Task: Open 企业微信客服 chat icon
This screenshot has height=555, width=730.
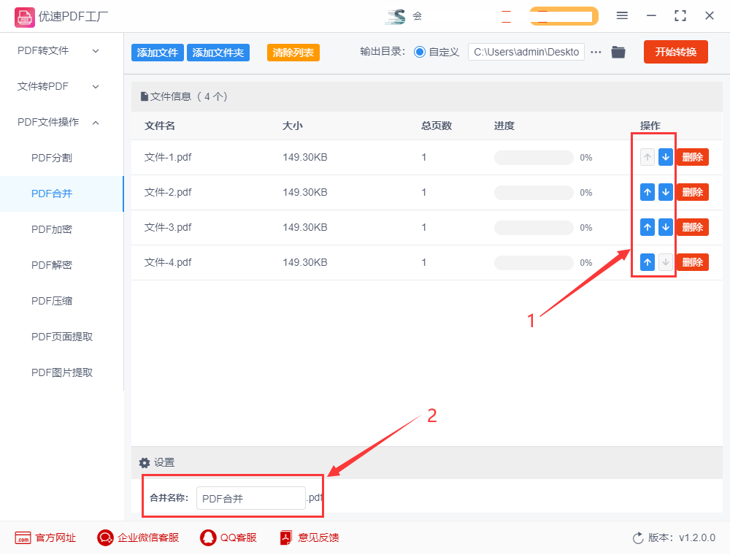Action: [x=105, y=537]
